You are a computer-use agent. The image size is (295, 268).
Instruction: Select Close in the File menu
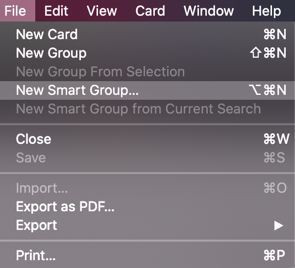click(34, 139)
